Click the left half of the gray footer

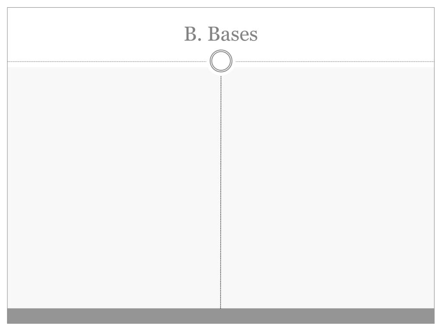point(114,316)
